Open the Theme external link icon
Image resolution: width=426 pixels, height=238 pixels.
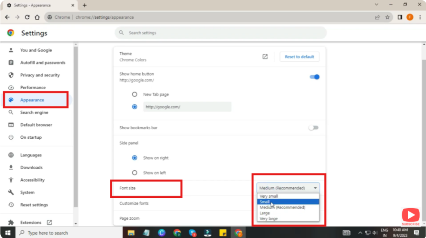coord(265,57)
